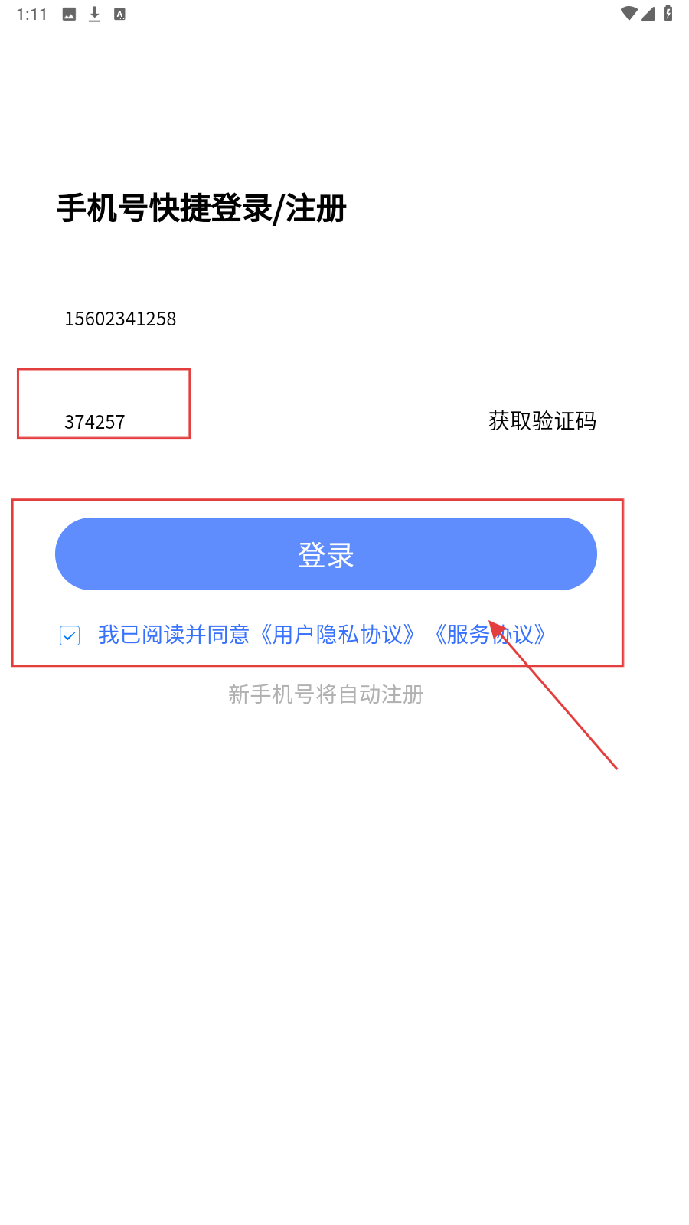Image resolution: width=689 pixels, height=1225 pixels.
Task: Tap the blue 登录 button
Action: point(326,554)
